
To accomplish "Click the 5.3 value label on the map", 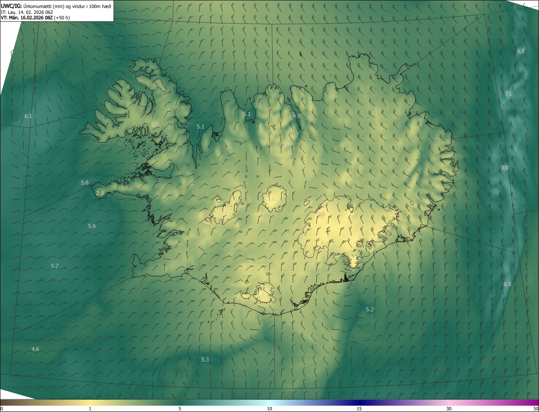I will click(205, 359).
